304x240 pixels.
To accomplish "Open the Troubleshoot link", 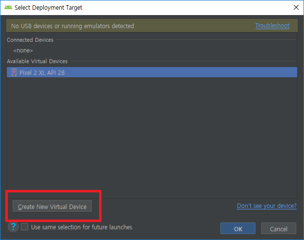I will [x=272, y=26].
